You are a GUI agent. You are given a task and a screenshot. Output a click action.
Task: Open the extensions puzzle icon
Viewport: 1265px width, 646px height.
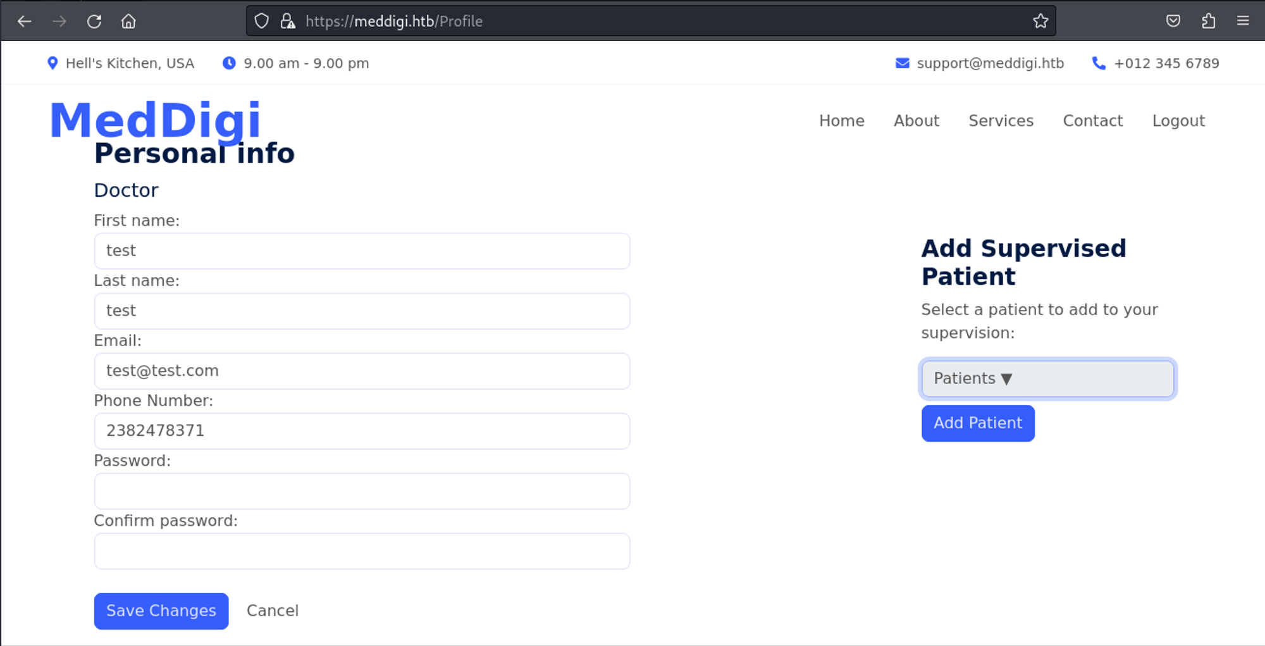[x=1208, y=22]
